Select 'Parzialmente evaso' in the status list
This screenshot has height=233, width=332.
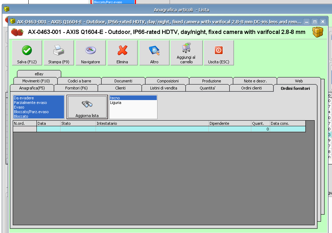coord(39,103)
